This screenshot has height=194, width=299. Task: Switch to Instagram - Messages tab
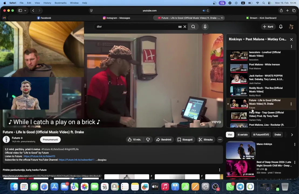(x=116, y=18)
